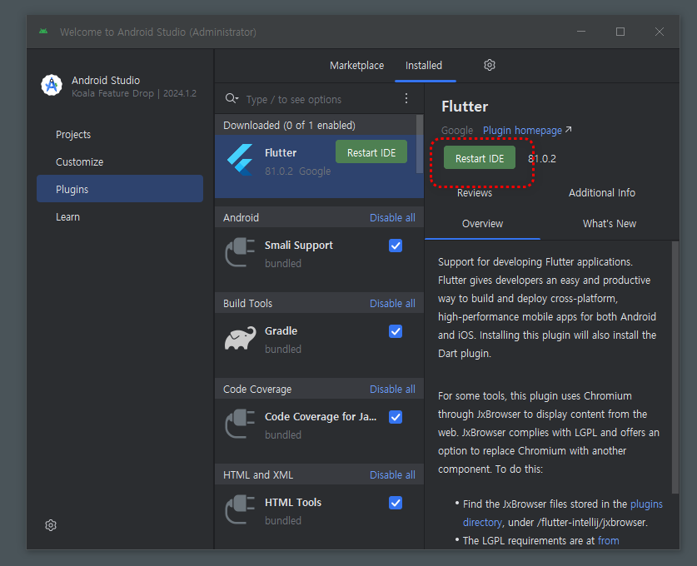Click the Flutter plugin logo icon
This screenshot has width=697, height=566.
coord(240,161)
